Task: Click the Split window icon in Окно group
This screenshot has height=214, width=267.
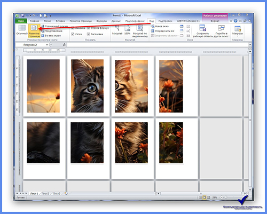Action: (x=182, y=26)
